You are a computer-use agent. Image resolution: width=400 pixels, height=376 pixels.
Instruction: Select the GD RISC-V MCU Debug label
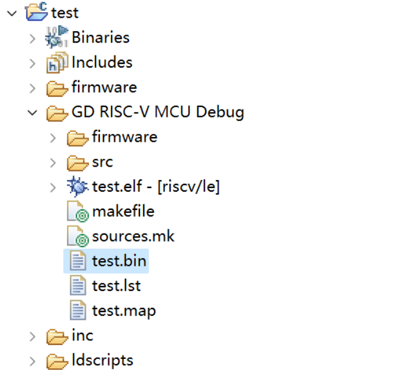tap(158, 113)
